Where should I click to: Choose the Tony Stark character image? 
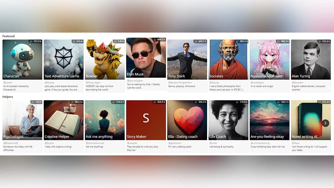187,59
